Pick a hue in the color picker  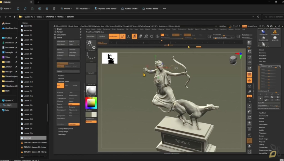pyautogui.click(x=91, y=103)
